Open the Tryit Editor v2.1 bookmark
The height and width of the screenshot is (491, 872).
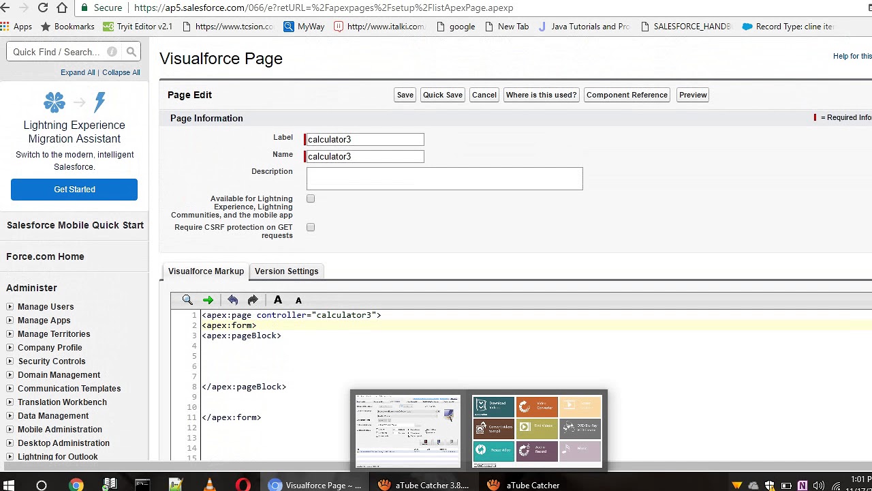137,27
